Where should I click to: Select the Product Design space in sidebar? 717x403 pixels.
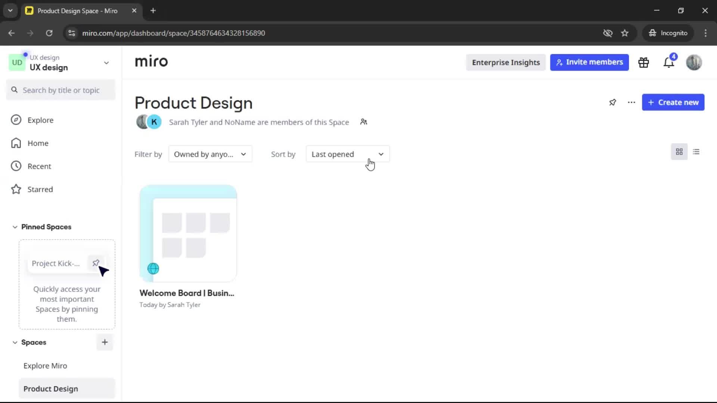[67, 388]
